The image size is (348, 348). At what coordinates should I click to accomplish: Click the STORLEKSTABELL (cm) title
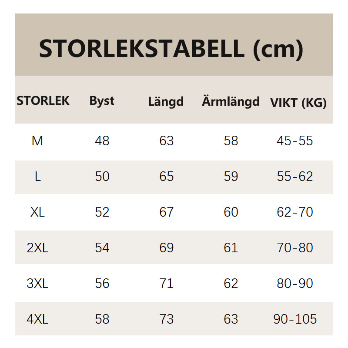171,48
